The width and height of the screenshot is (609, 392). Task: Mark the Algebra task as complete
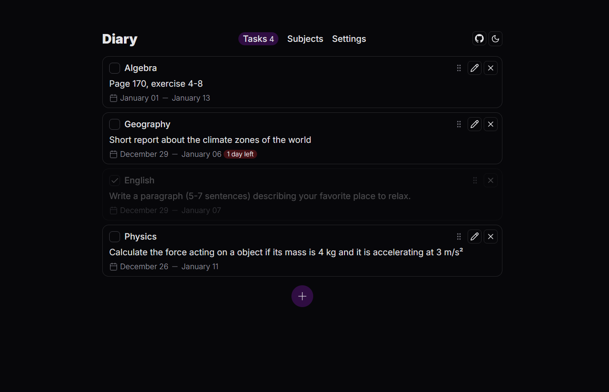tap(114, 68)
